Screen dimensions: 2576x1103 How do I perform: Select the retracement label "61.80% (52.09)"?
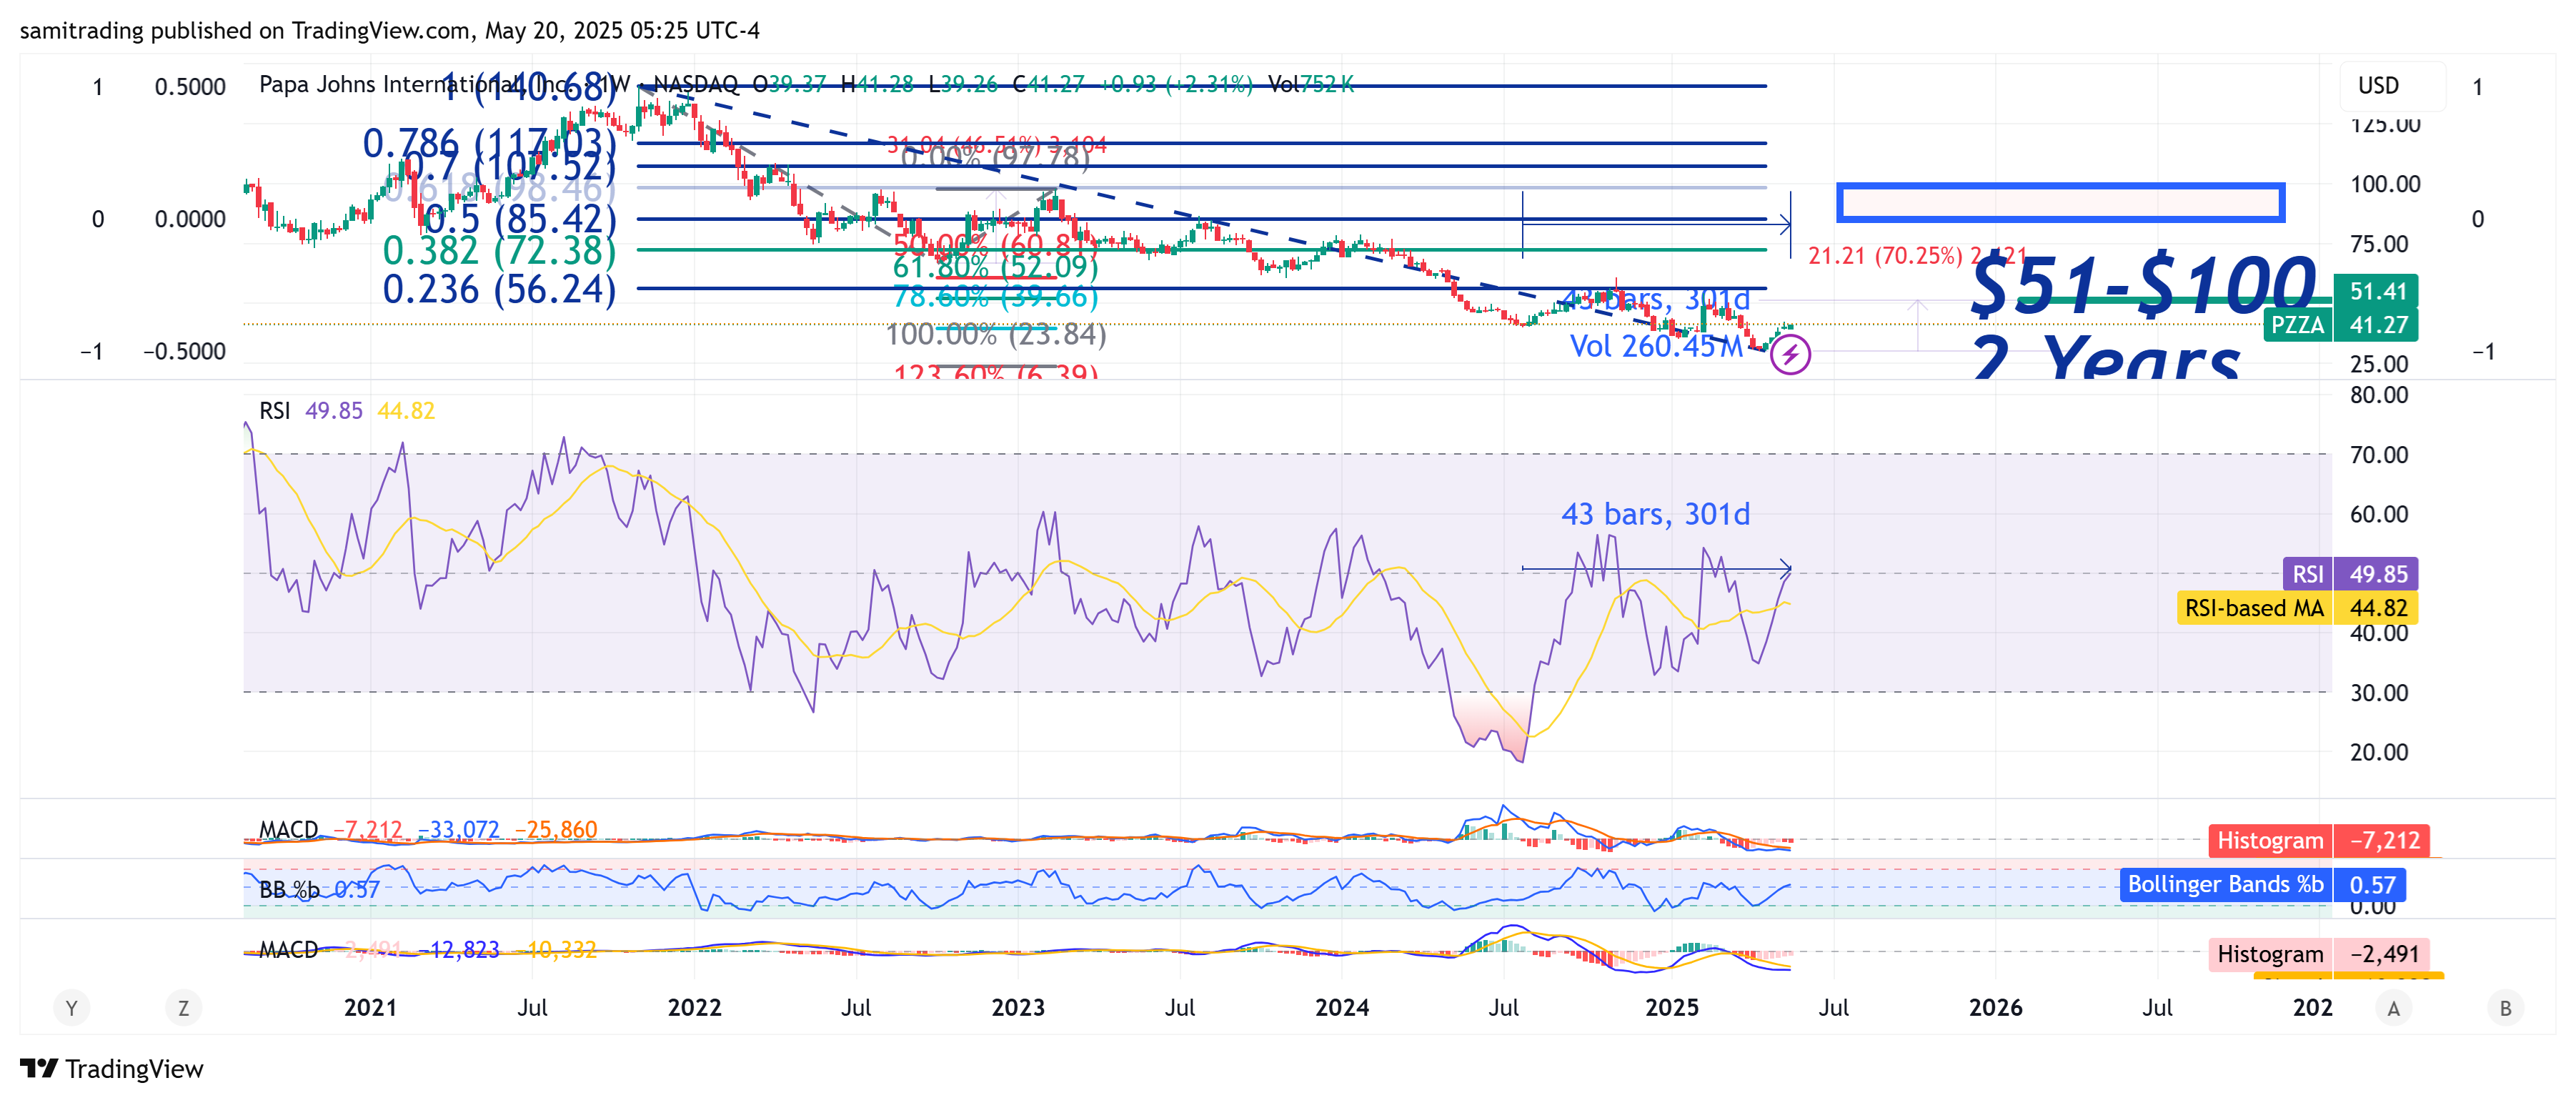[996, 267]
